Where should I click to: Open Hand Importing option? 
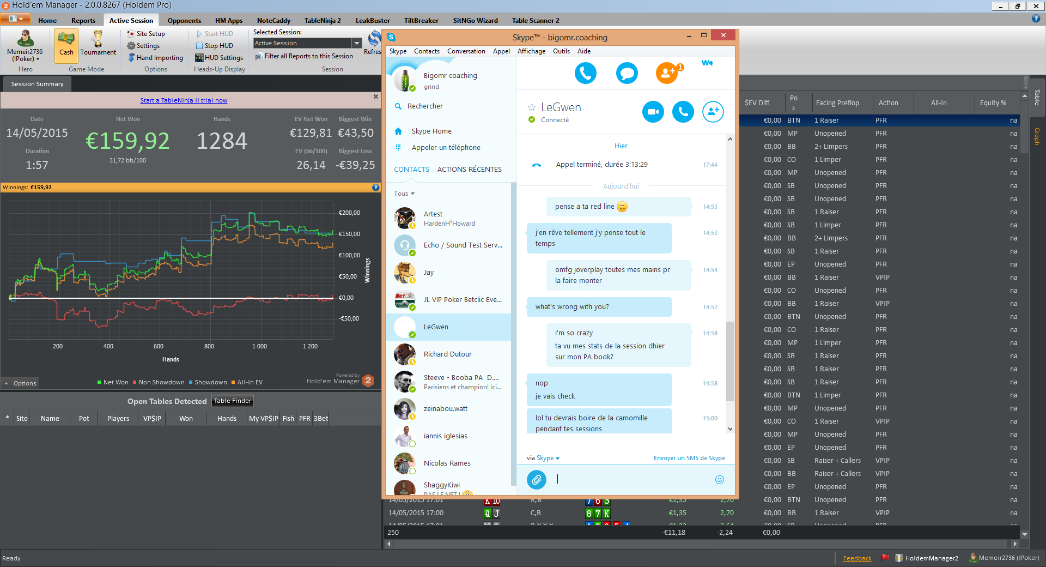[x=155, y=58]
